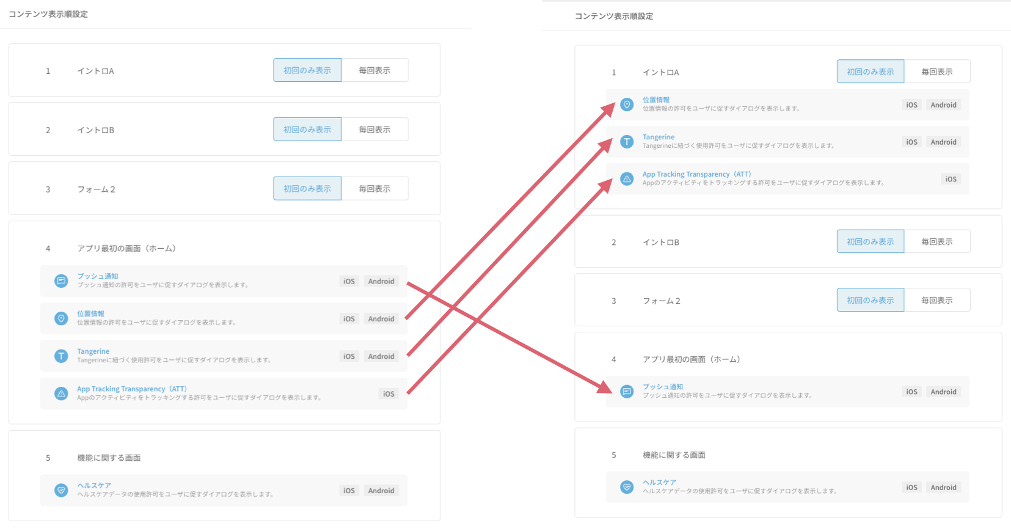Click Android tag on 位置情報 row, right panel

coord(944,104)
